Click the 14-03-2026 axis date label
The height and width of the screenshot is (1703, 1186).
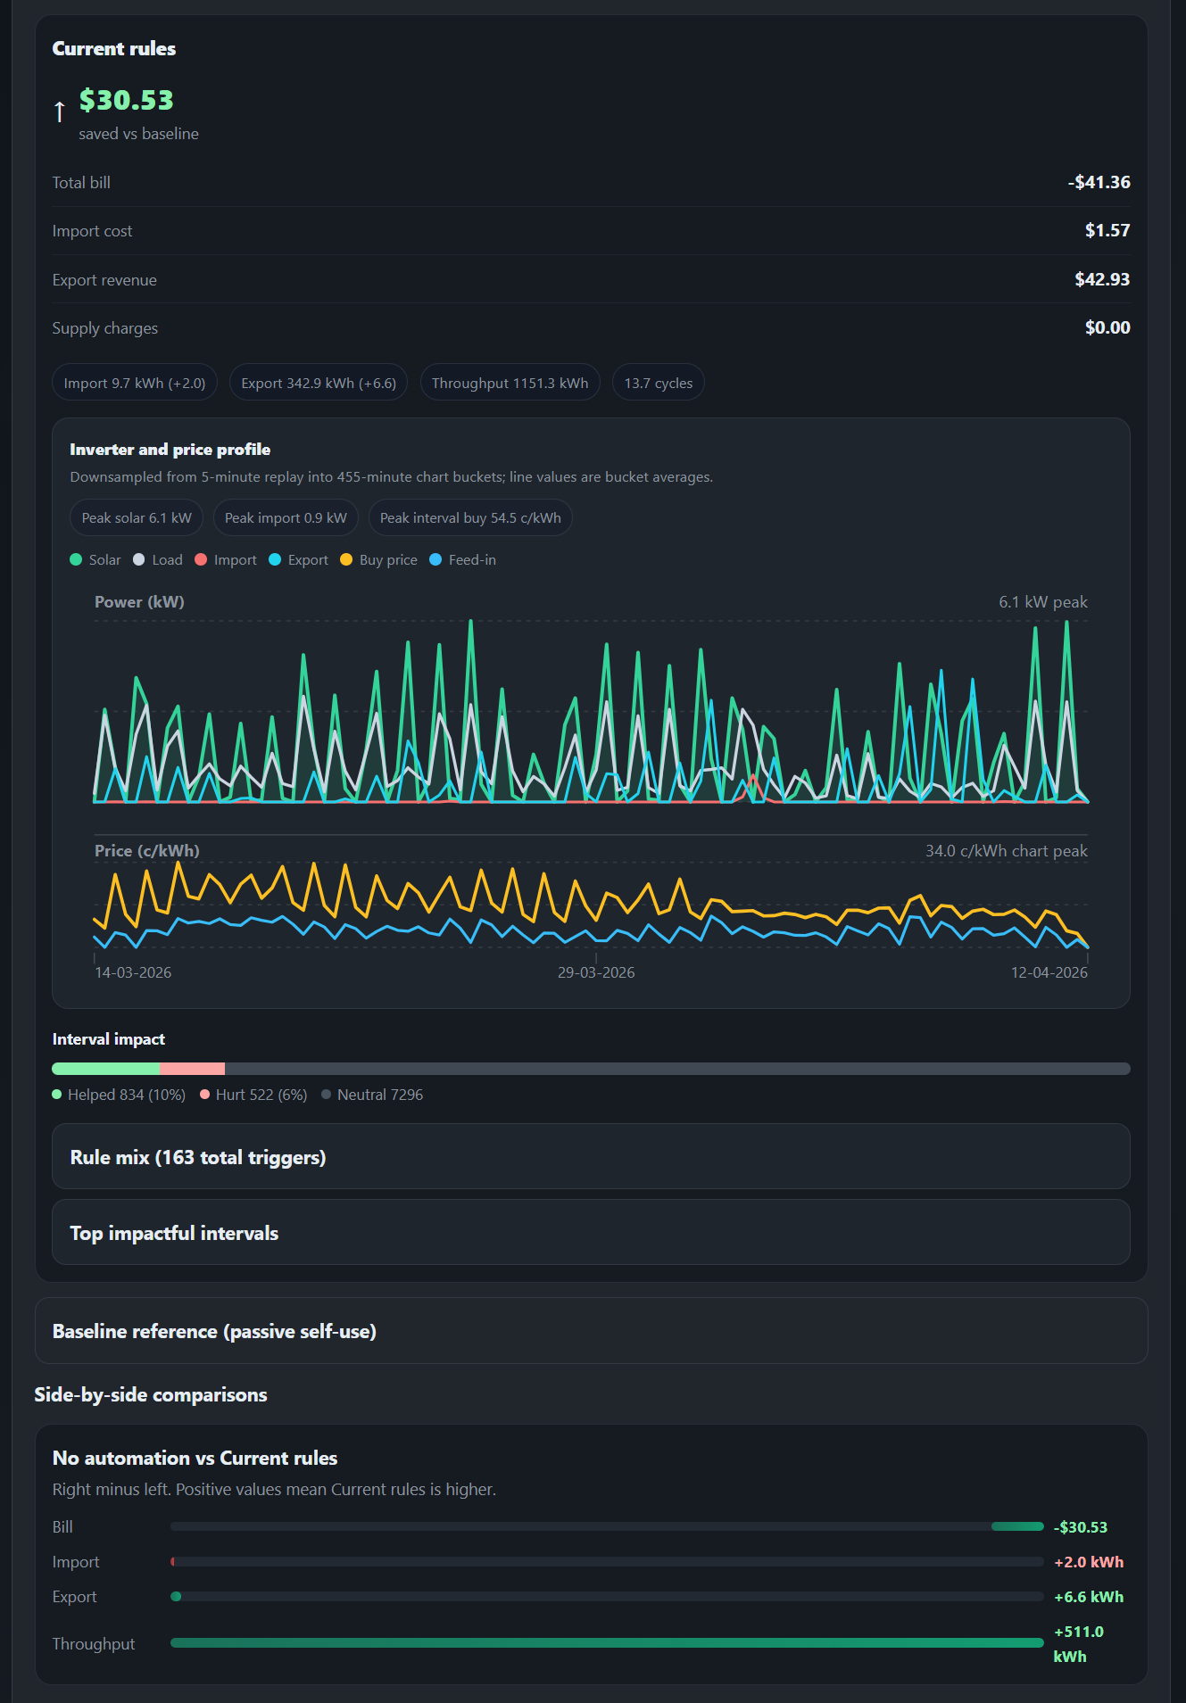tap(133, 972)
